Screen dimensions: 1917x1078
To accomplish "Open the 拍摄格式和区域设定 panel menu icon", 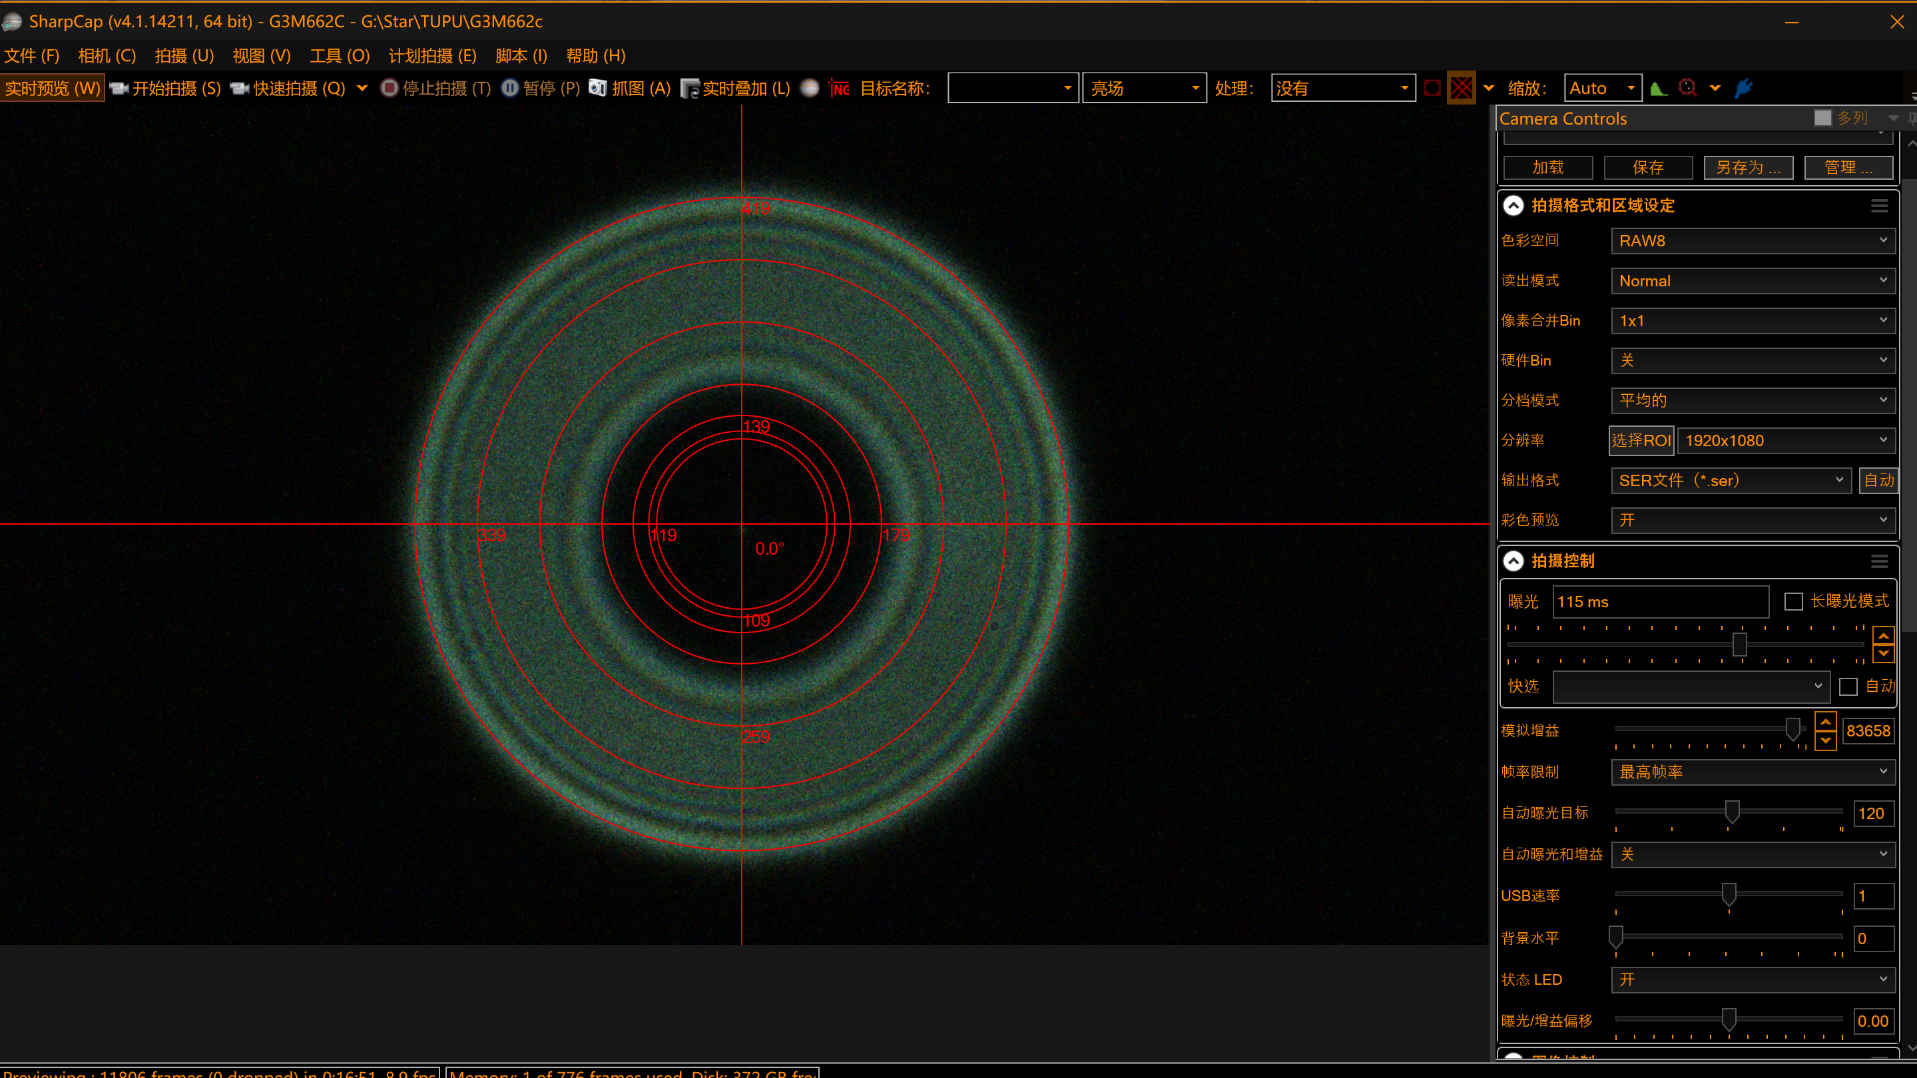I will (x=1880, y=206).
